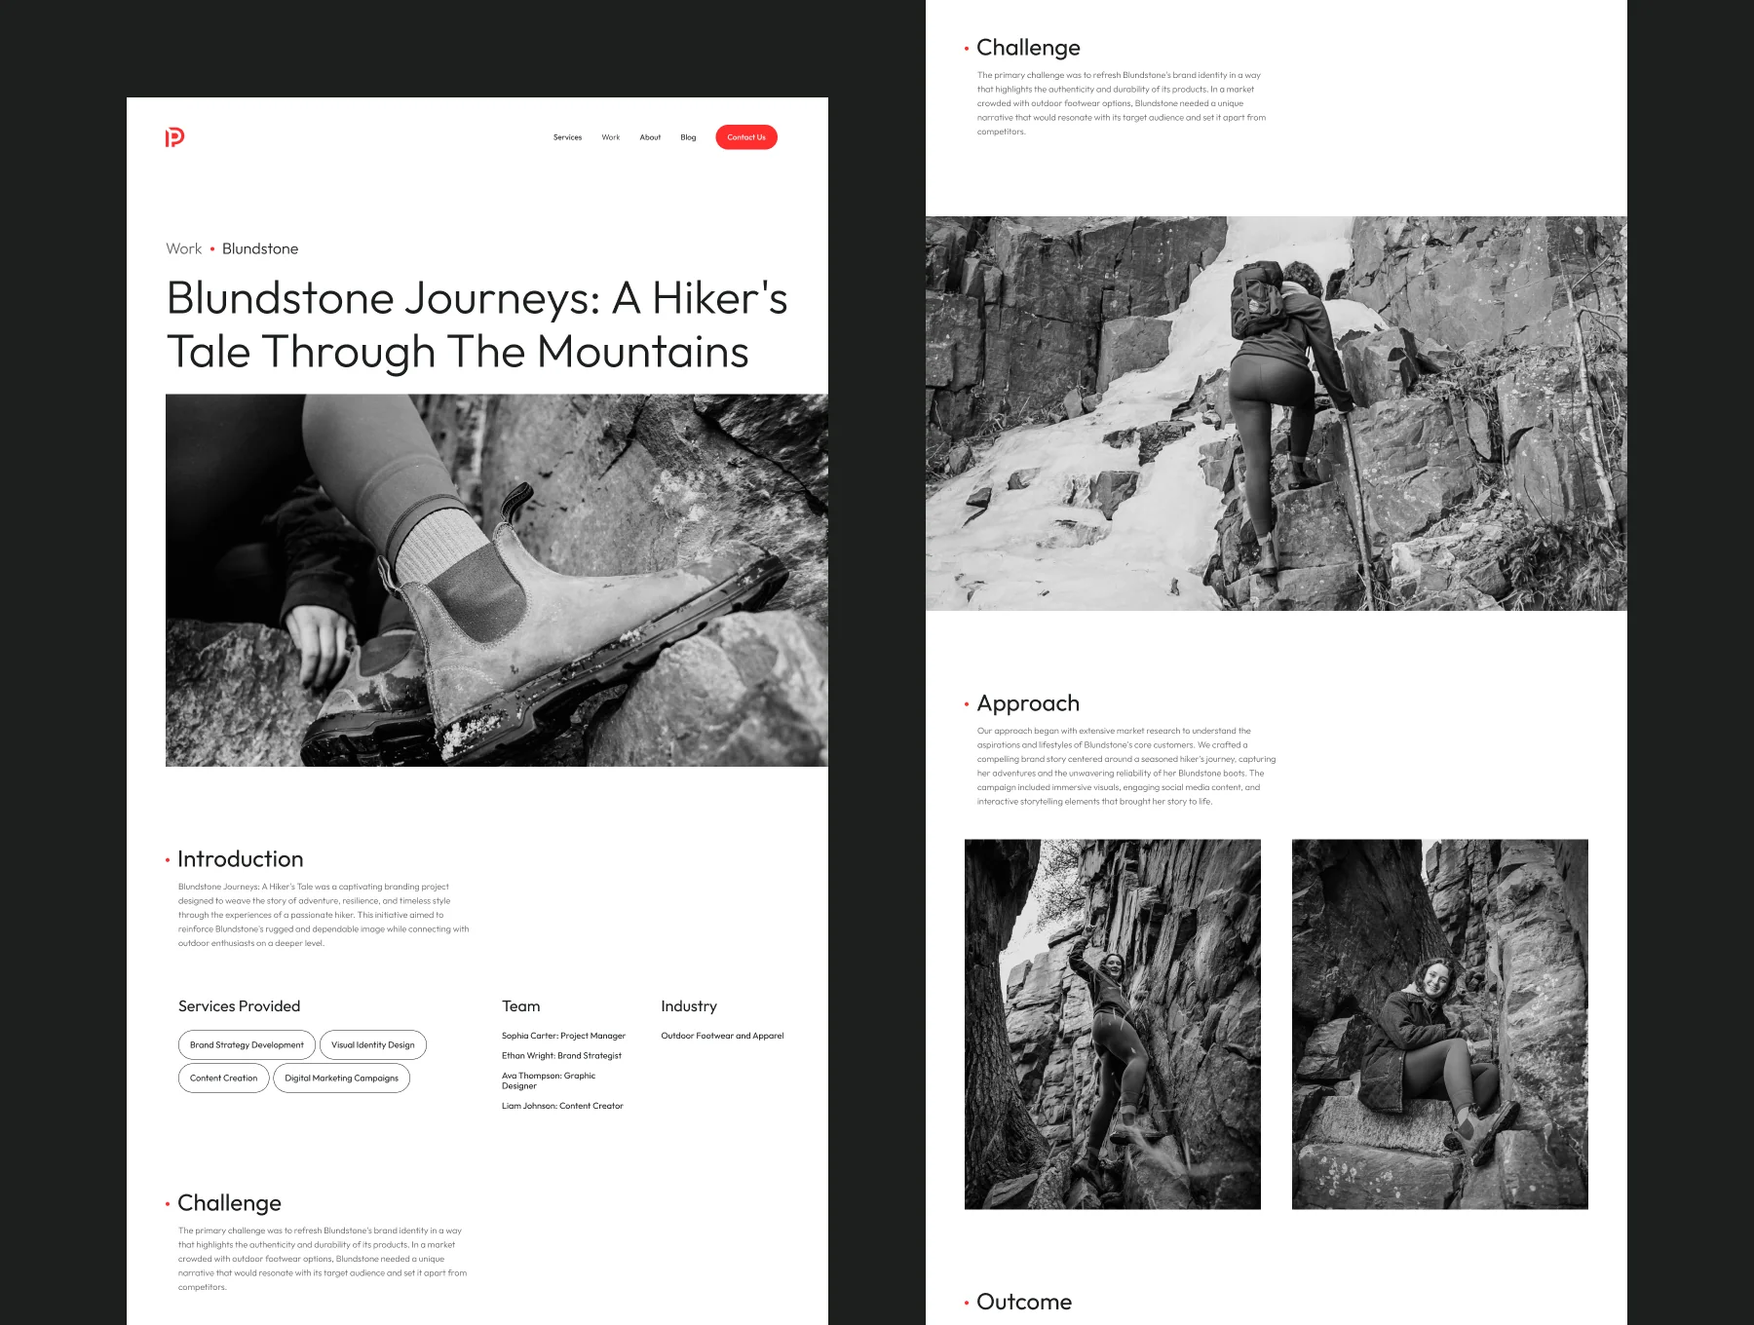The image size is (1754, 1325).
Task: Open the photo of woman climbing crevice
Action: (1113, 1024)
